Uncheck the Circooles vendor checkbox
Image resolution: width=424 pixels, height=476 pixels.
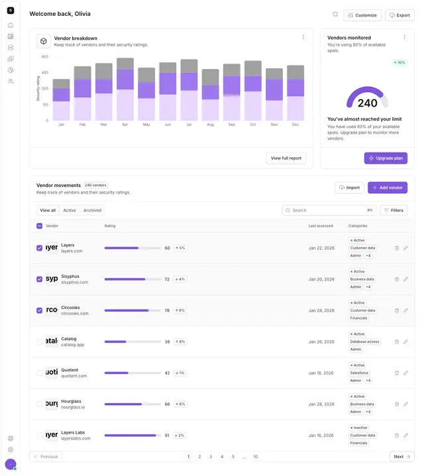coord(40,310)
